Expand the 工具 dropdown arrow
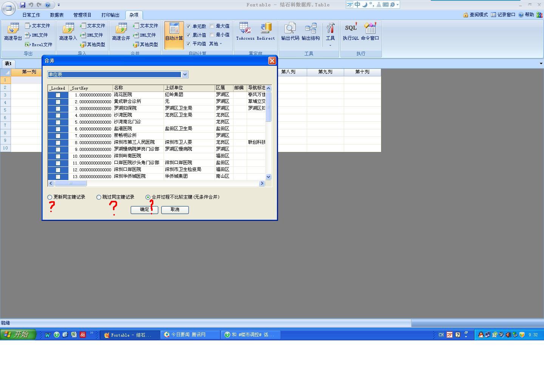 330,45
